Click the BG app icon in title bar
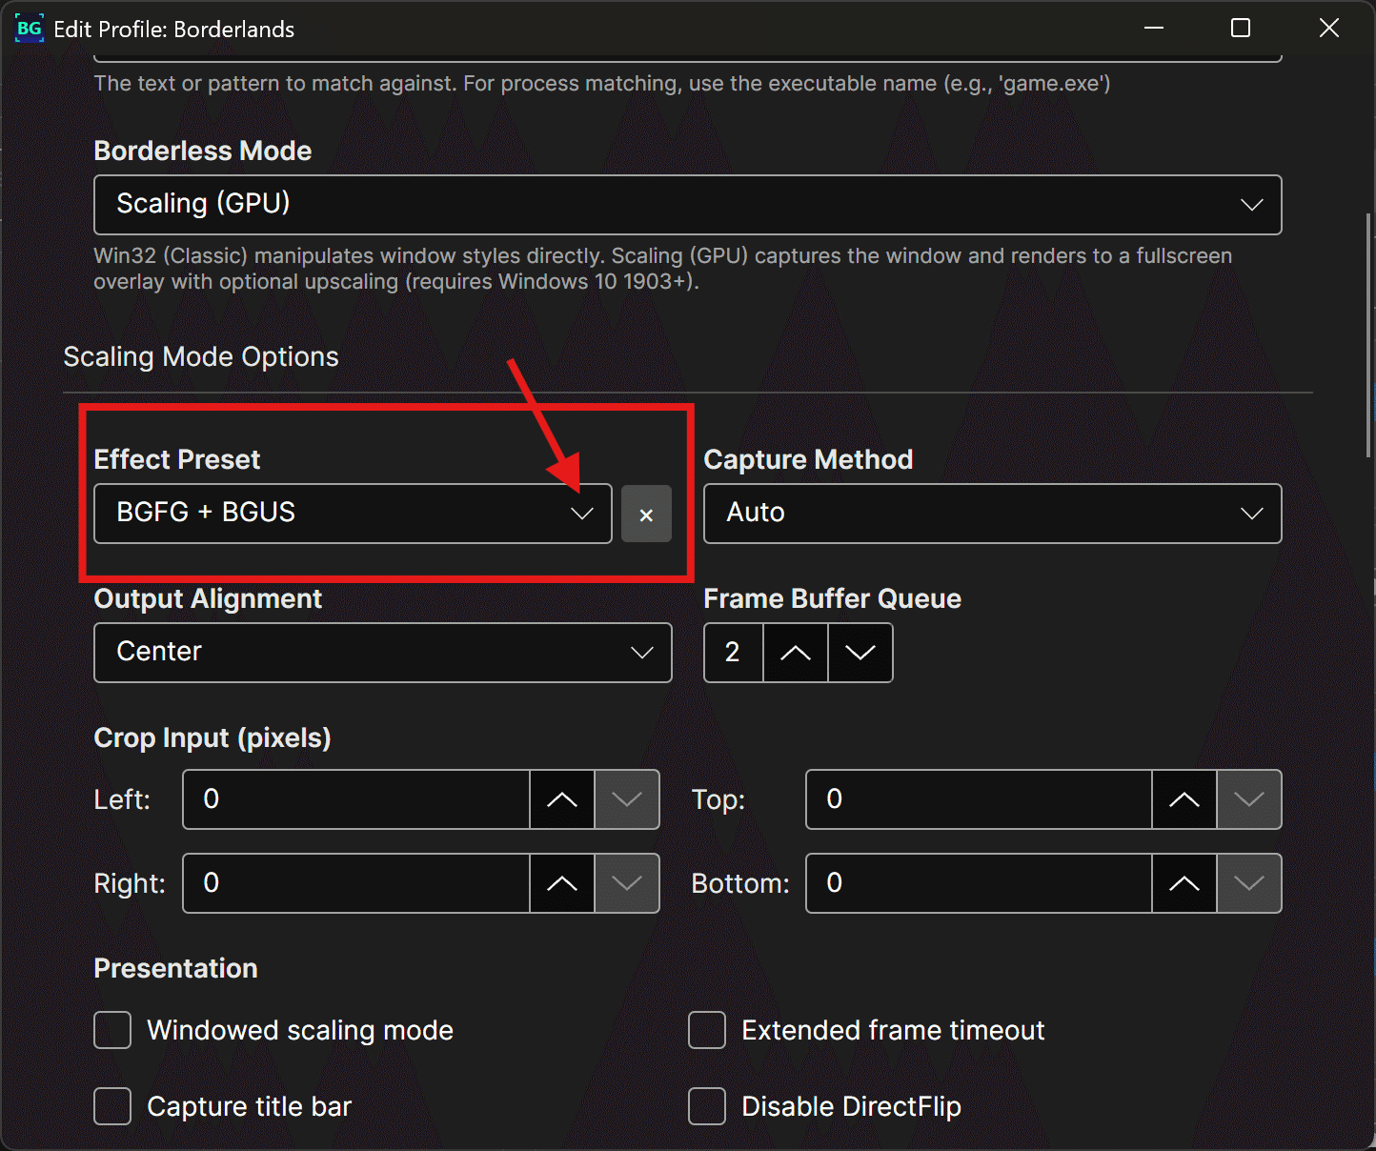This screenshot has height=1151, width=1376. tap(30, 29)
